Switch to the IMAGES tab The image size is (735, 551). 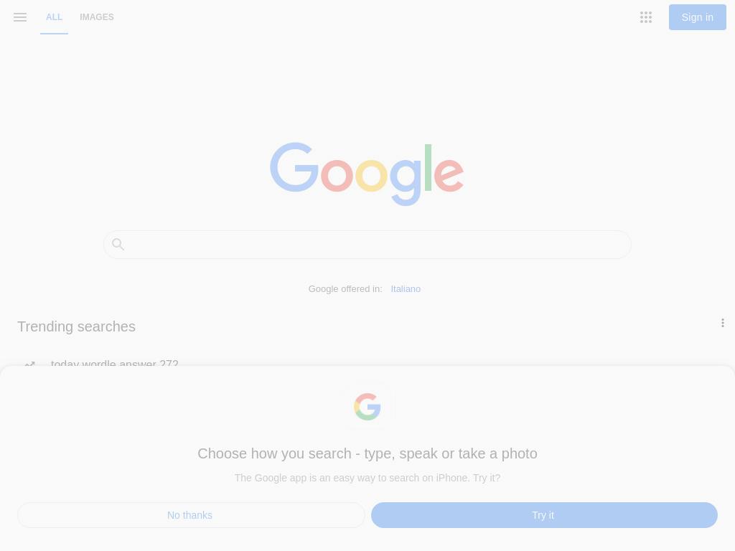tap(97, 17)
